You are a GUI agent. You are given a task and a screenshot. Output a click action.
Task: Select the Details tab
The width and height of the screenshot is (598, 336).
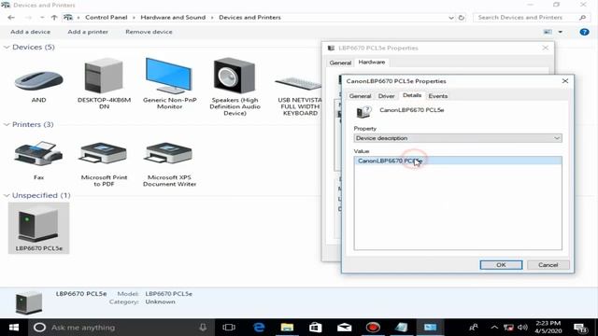[412, 95]
